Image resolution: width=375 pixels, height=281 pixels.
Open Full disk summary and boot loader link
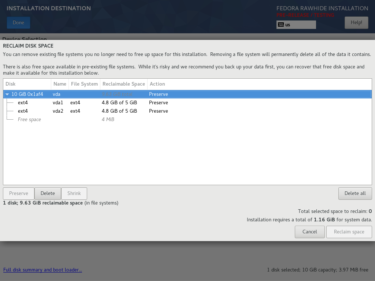42,270
